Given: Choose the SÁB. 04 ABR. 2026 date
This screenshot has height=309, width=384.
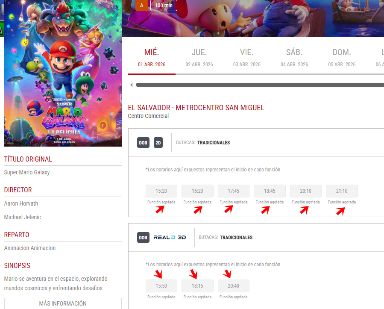Looking at the screenshot, I should coord(294,58).
